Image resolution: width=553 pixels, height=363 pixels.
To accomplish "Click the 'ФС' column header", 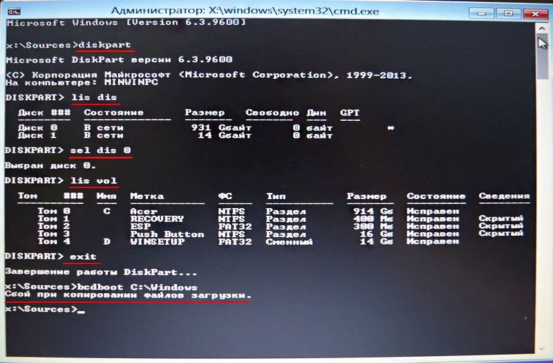I will point(225,196).
